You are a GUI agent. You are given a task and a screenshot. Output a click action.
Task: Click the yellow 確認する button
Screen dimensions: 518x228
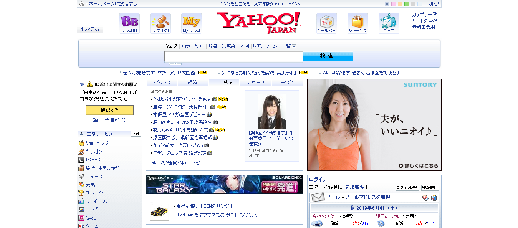pyautogui.click(x=110, y=110)
